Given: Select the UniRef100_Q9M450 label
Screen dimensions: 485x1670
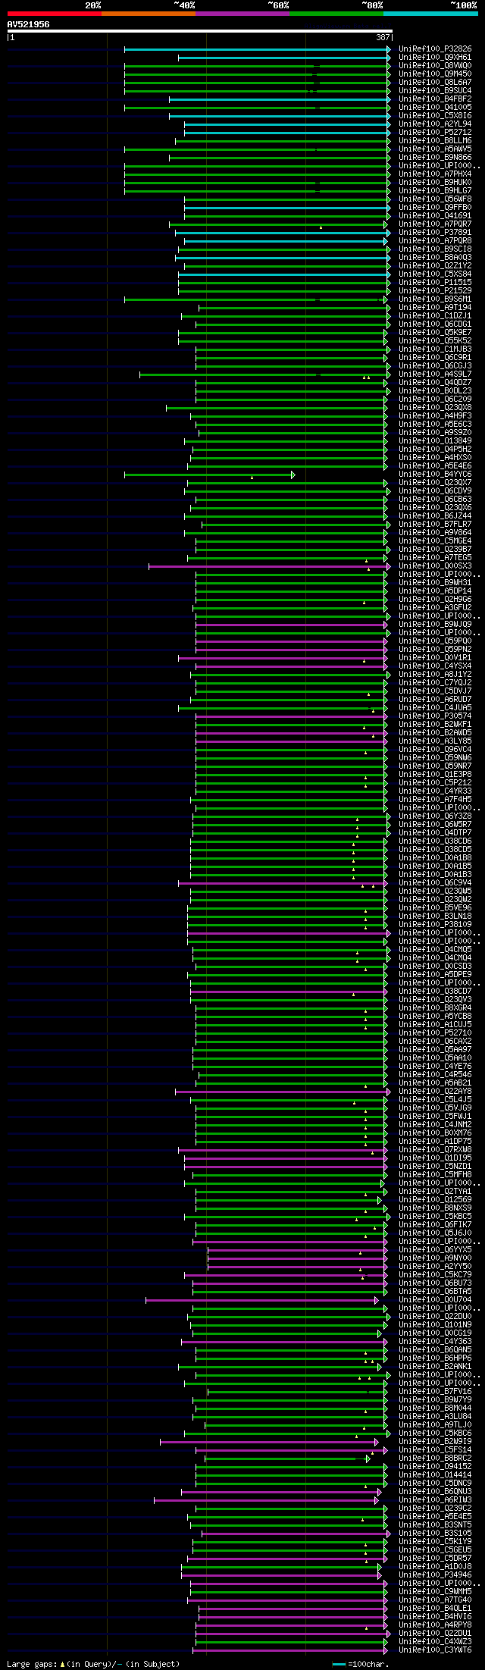Looking at the screenshot, I should (x=435, y=74).
